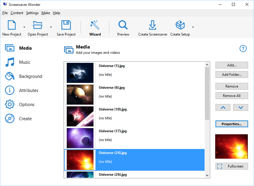Open the Make menu
This screenshot has height=186, width=254.
(46, 13)
